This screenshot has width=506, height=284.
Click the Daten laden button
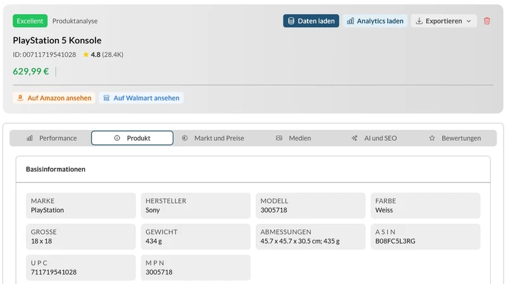click(311, 21)
